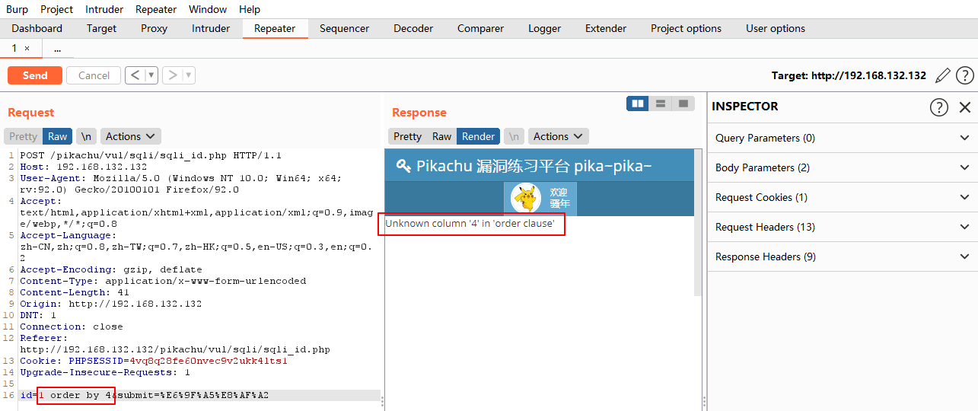Switch Request view to Raw
This screenshot has width=978, height=411.
pyautogui.click(x=57, y=136)
